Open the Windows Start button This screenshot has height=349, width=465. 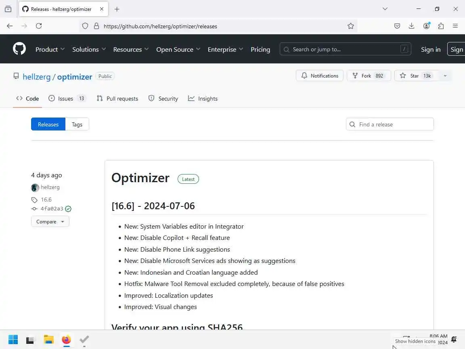pos(13,339)
